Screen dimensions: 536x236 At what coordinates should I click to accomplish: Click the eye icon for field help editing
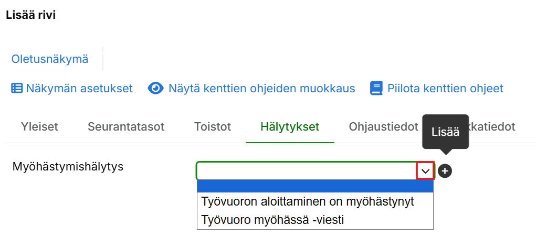coord(156,88)
